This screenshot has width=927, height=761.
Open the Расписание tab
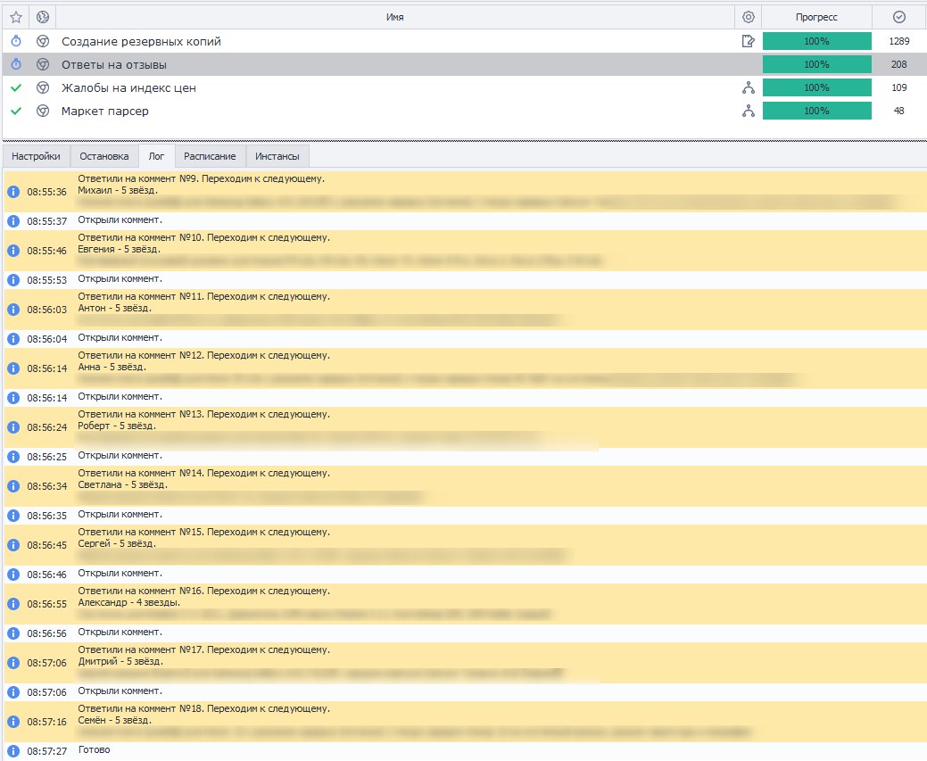(x=210, y=156)
